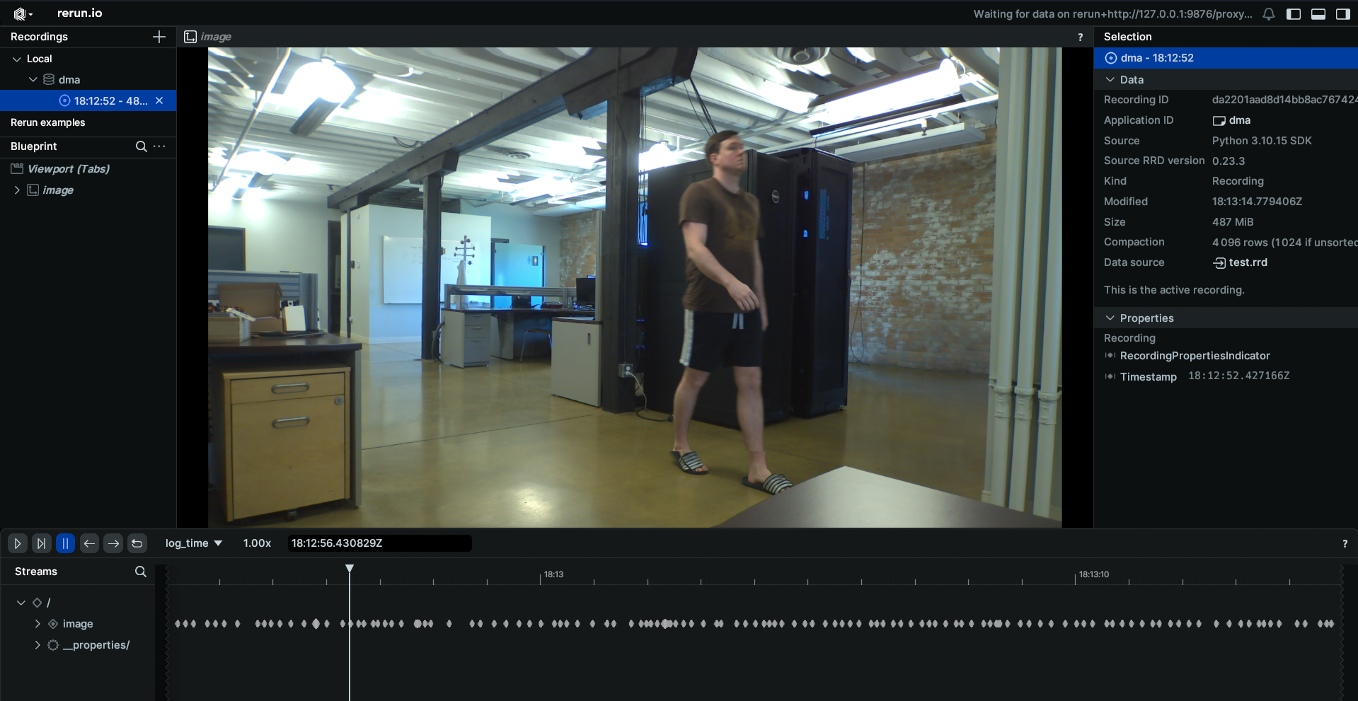Step back one frame with left arrow
Viewport: 1358px width, 701px height.
click(89, 543)
